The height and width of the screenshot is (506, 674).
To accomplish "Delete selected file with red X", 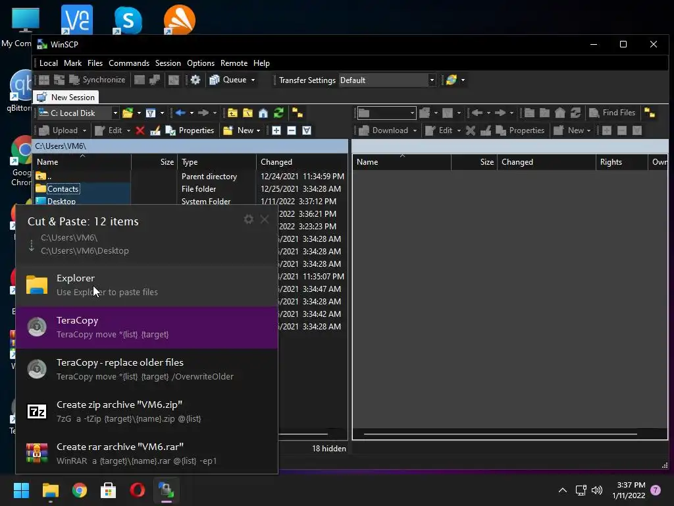I will (x=140, y=130).
